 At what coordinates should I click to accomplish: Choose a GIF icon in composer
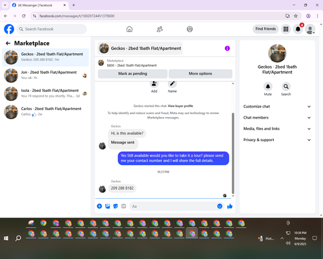click(123, 206)
